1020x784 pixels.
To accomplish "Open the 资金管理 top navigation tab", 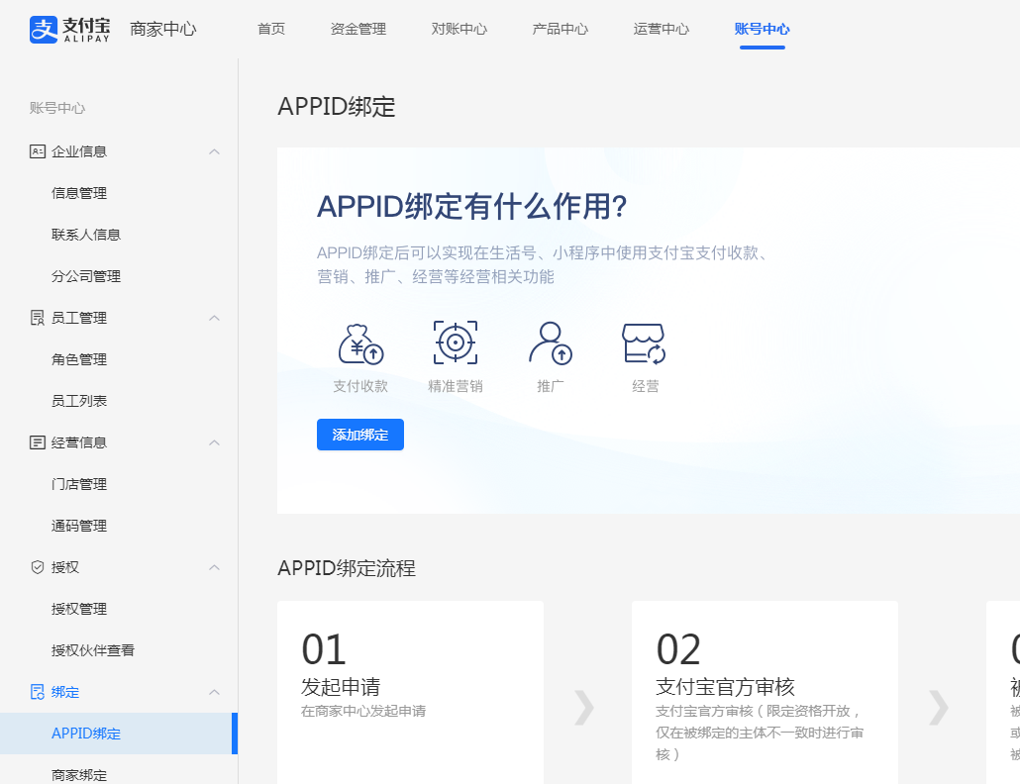I will pos(358,29).
